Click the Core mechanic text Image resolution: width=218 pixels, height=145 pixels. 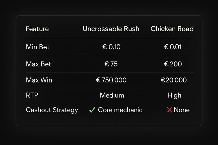tap(120, 110)
